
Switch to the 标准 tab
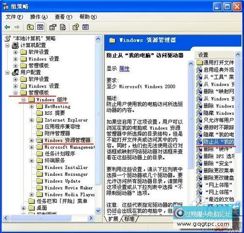(x=129, y=219)
